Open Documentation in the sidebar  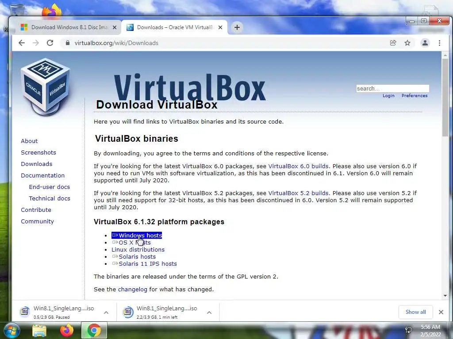coord(43,176)
